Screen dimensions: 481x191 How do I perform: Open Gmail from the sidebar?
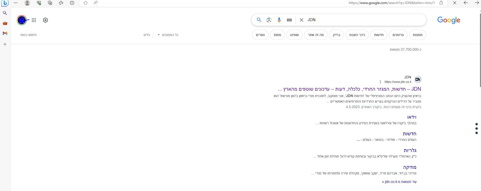(5, 33)
